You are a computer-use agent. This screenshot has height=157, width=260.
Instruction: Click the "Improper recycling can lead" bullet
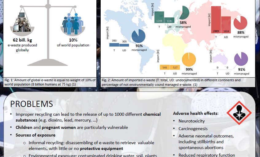pyautogui.click(x=88, y=117)
